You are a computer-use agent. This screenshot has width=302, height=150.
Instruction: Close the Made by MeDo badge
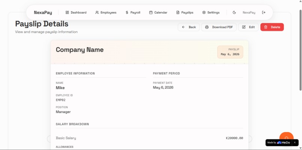295,142
